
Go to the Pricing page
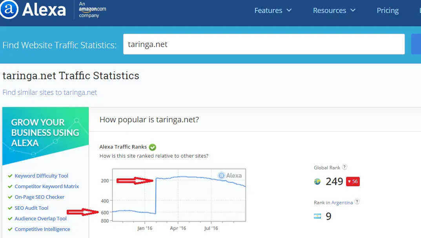(x=388, y=11)
